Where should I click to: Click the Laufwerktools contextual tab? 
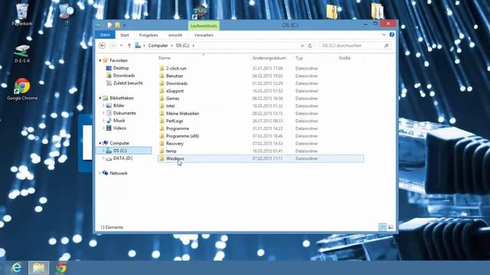(x=204, y=25)
